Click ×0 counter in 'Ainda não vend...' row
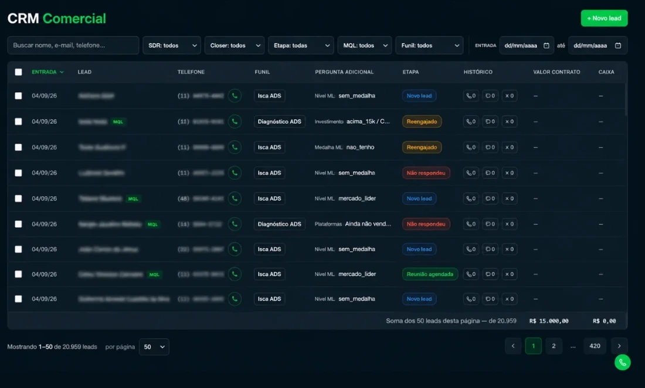The image size is (645, 388). point(509,224)
